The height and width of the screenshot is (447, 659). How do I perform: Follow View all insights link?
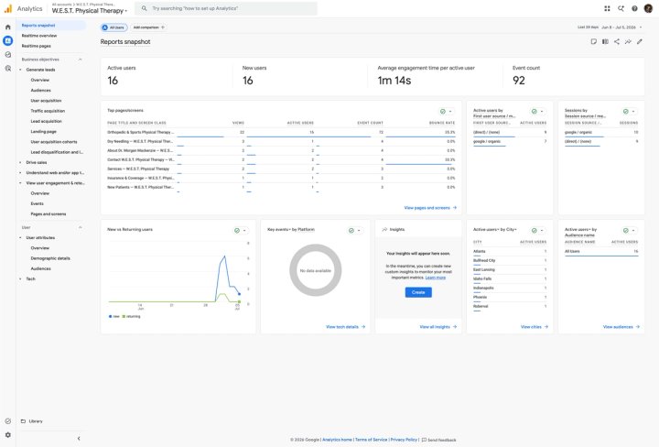pyautogui.click(x=438, y=327)
